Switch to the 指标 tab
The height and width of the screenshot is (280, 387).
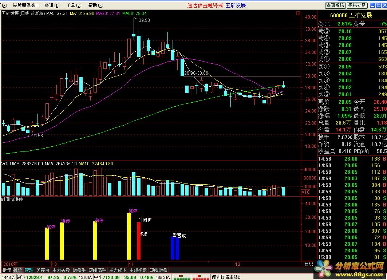[7, 270]
